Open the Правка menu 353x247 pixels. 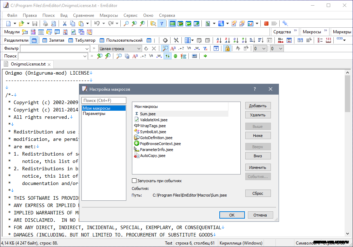(30, 15)
